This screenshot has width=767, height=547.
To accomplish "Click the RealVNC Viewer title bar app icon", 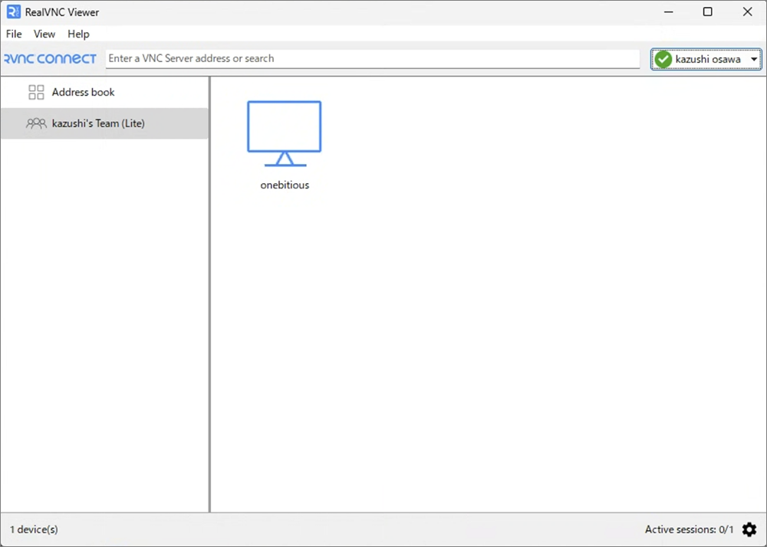I will (14, 11).
